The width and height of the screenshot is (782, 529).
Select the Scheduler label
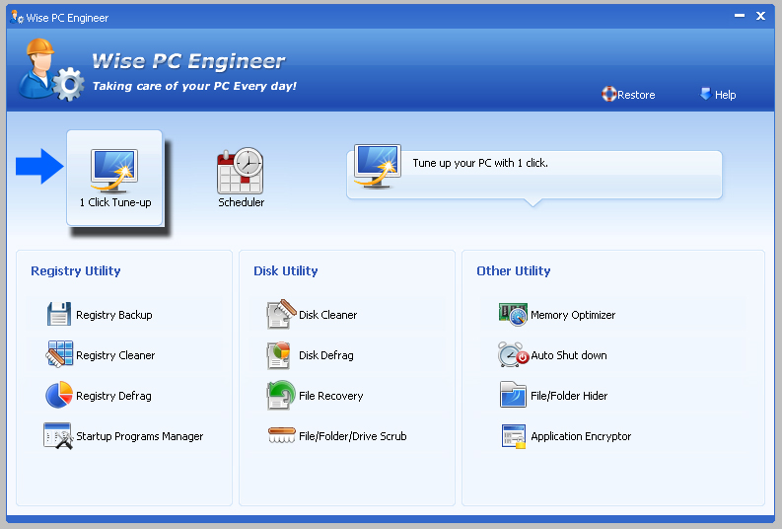coord(241,202)
